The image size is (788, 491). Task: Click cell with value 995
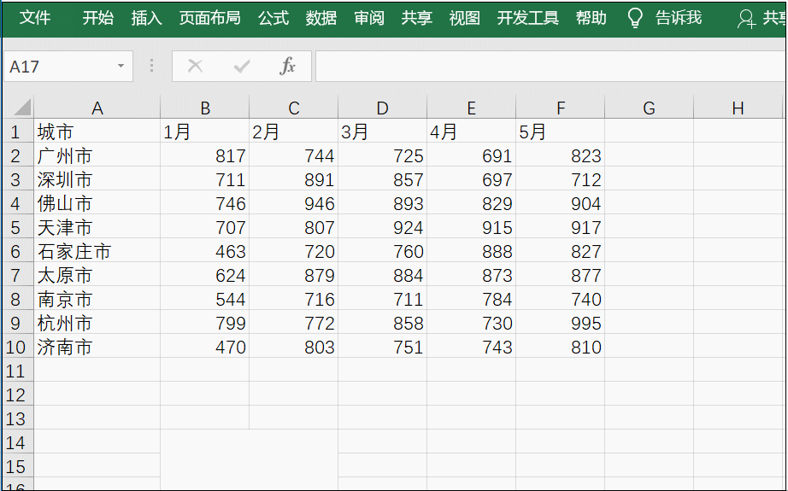coord(561,323)
